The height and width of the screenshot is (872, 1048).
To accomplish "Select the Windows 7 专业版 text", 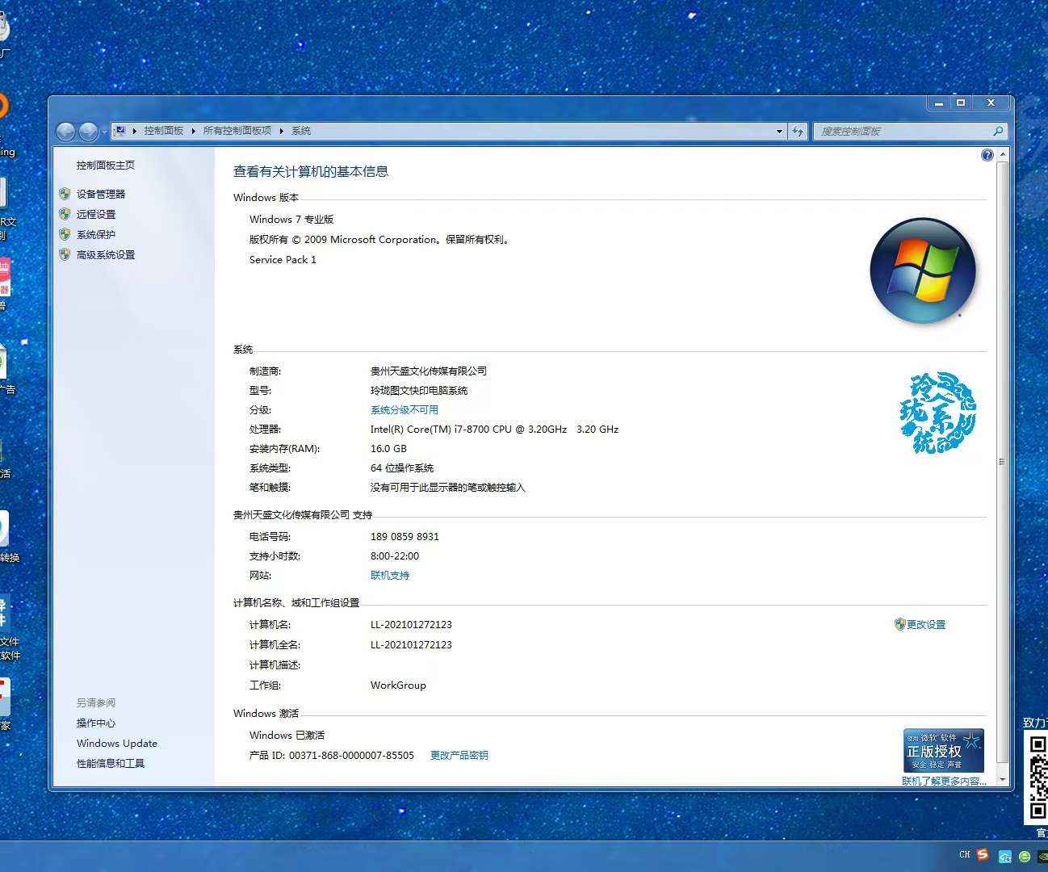I will 291,220.
